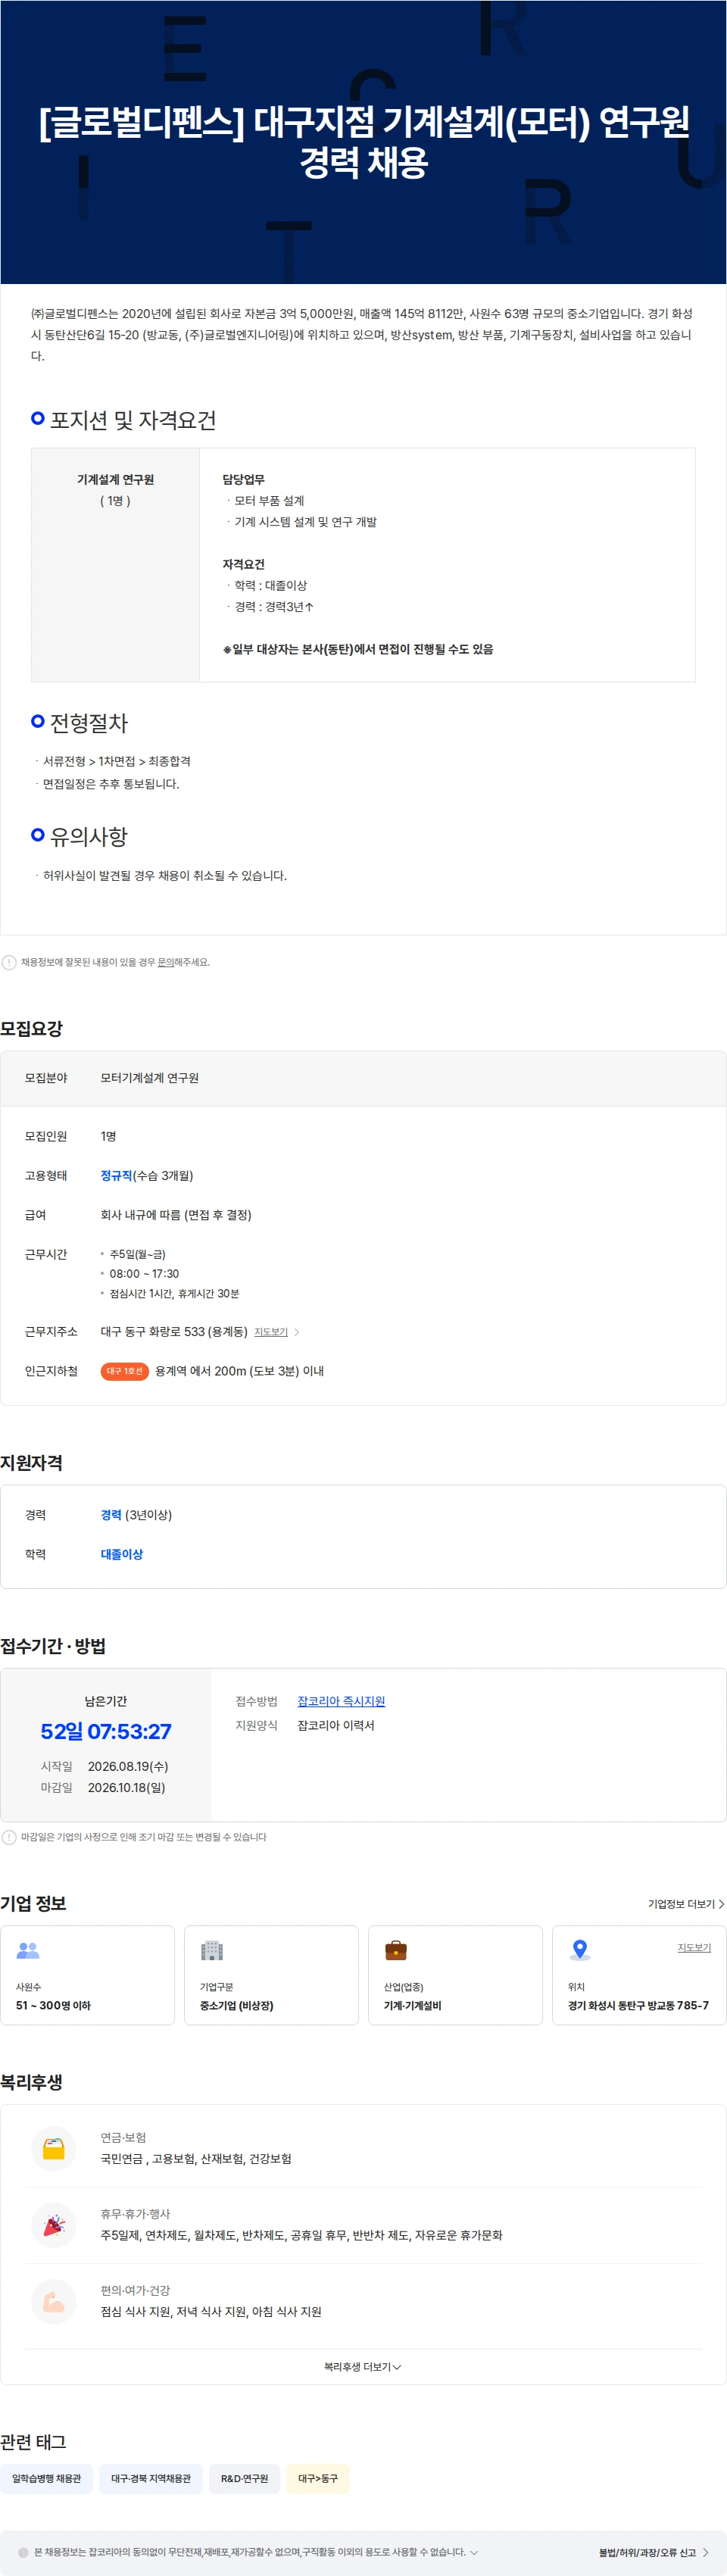
Task: Click the 모터기계설계 연구원 field text
Action: 150,1078
